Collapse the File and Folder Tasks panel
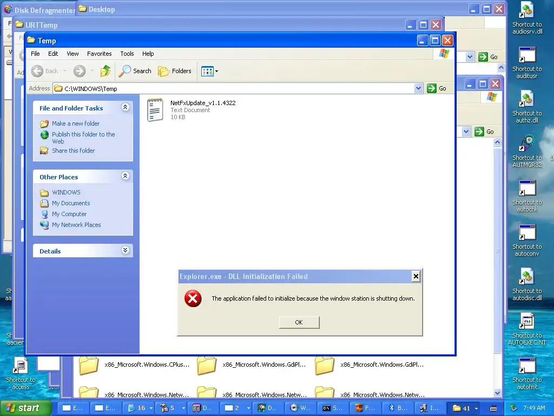This screenshot has width=554, height=416. pyautogui.click(x=125, y=107)
